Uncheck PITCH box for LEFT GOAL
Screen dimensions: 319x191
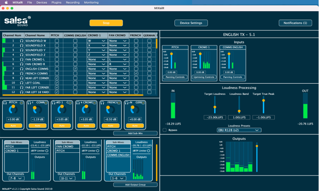tap(57, 83)
